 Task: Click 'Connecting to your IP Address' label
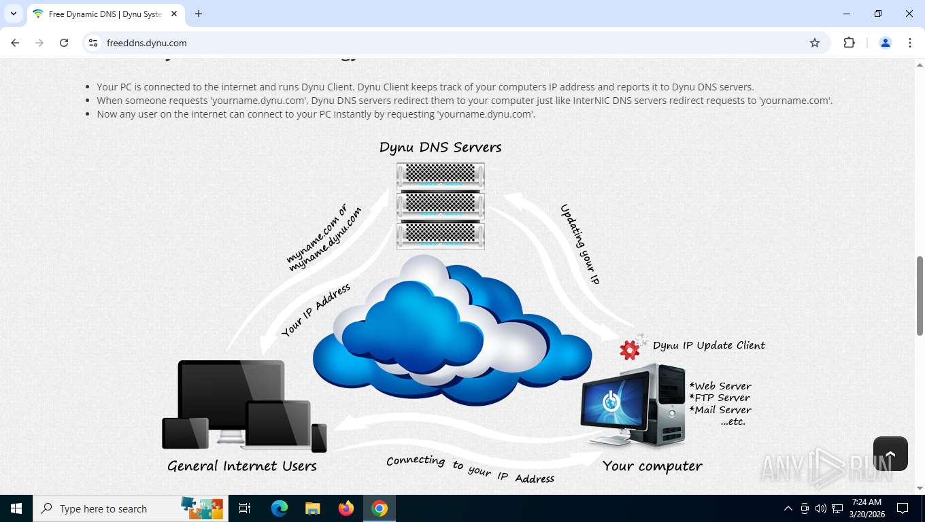[x=471, y=469]
